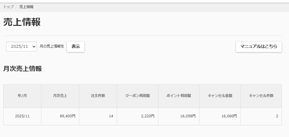Click the order count value 14
The height and width of the screenshot is (137, 289).
[x=111, y=116]
